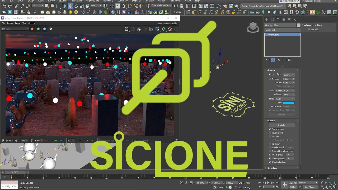
Task: Click the Redo arrow icon
Action: coord(10,6)
